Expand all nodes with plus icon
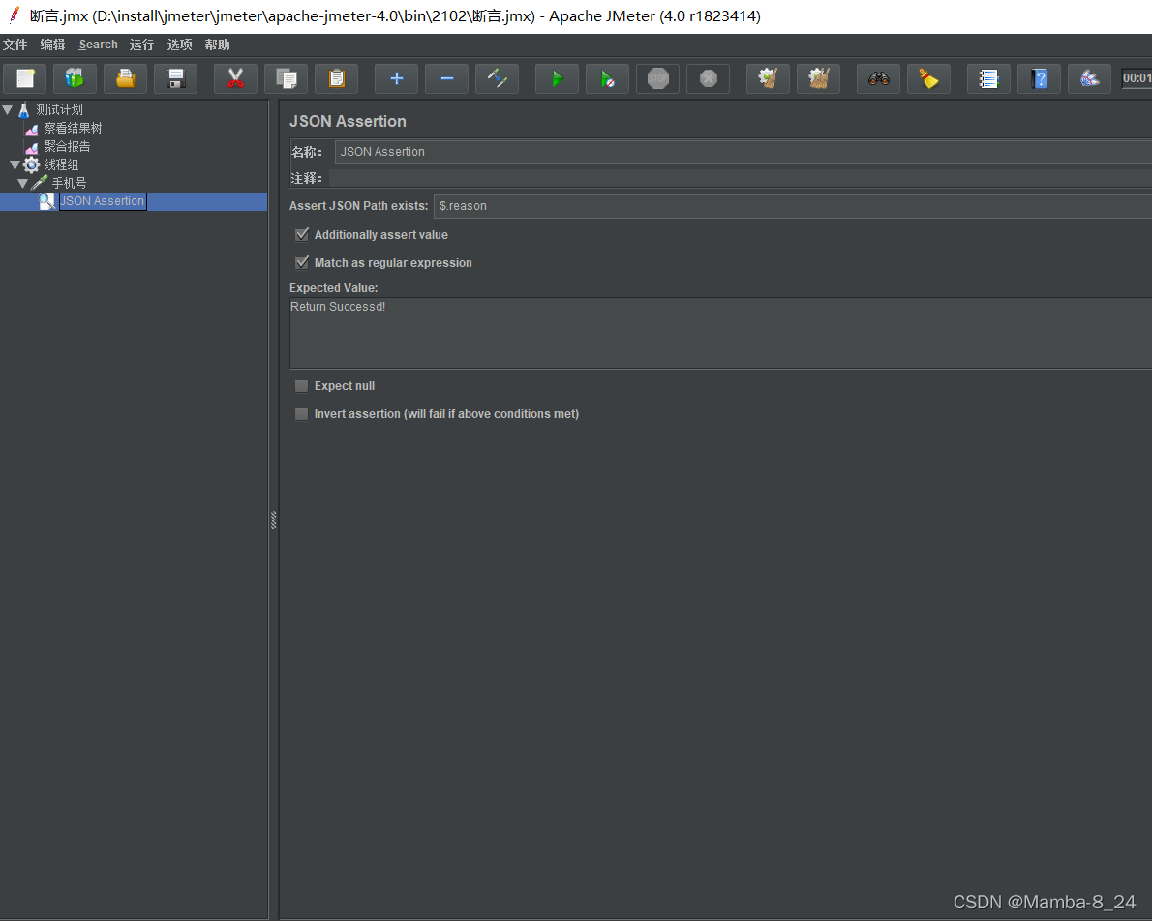 coord(396,78)
